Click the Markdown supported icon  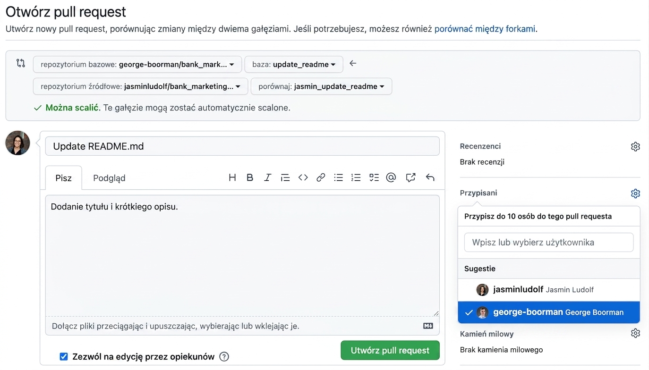tap(428, 326)
